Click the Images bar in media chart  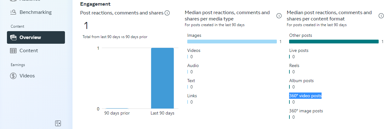(x=232, y=42)
